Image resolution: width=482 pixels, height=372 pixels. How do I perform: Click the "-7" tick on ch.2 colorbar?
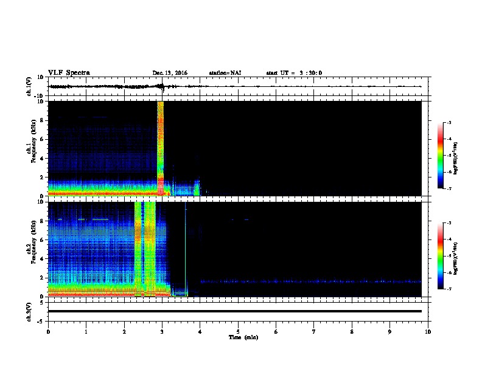pos(449,289)
